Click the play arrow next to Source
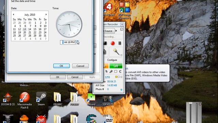Viewport: 218px width, 123px height. 116,31
